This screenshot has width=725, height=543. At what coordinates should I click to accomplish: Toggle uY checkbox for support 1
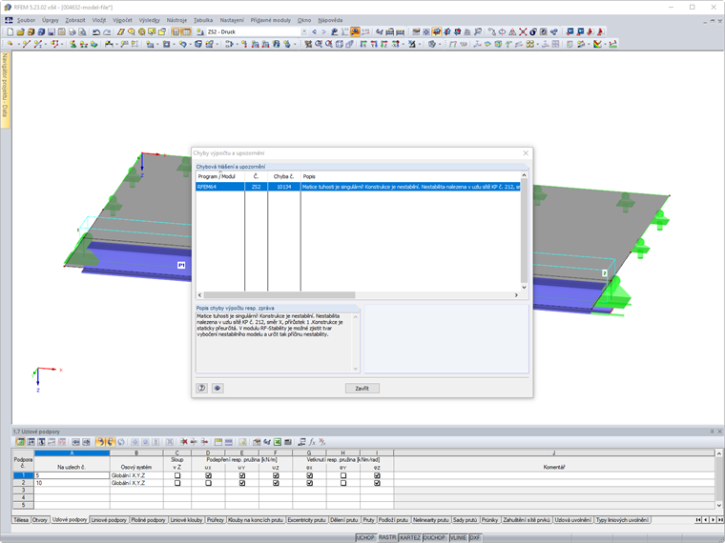click(241, 475)
